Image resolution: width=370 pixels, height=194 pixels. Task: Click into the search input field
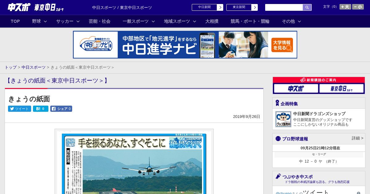[284, 7]
